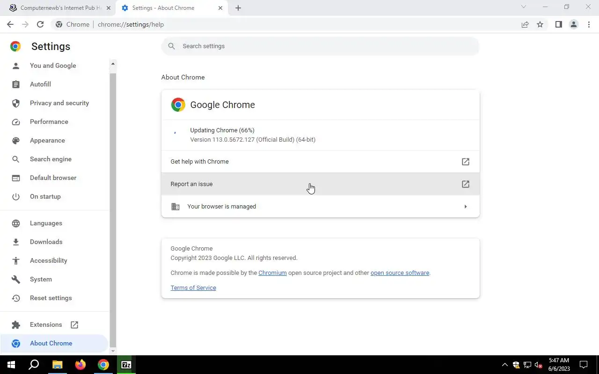The height and width of the screenshot is (374, 599).
Task: Click the building icon for managed browser
Action: [x=175, y=207]
